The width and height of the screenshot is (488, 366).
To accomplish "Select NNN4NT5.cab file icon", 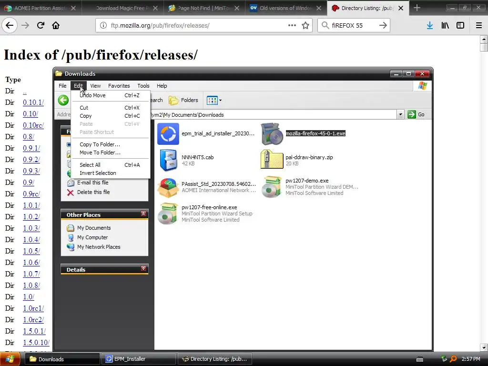I will point(168,160).
